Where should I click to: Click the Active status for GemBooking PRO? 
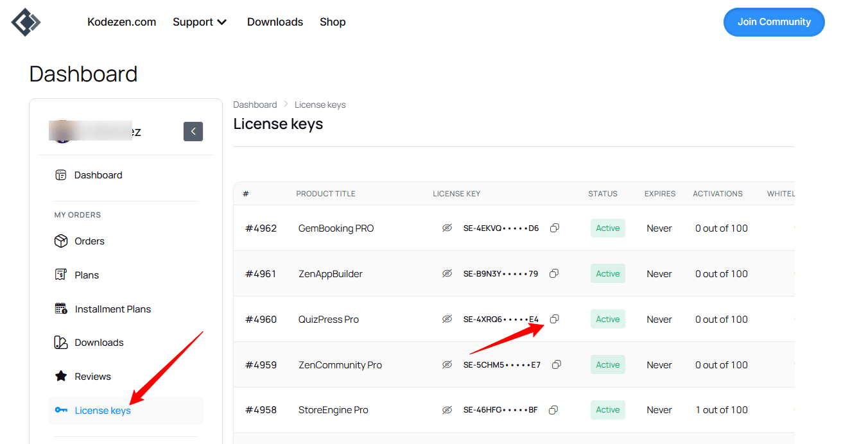tap(608, 228)
